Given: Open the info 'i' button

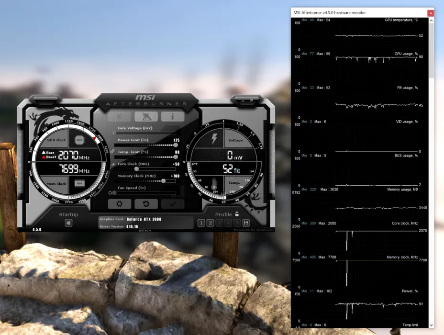Looking at the screenshot, I should click(173, 116).
